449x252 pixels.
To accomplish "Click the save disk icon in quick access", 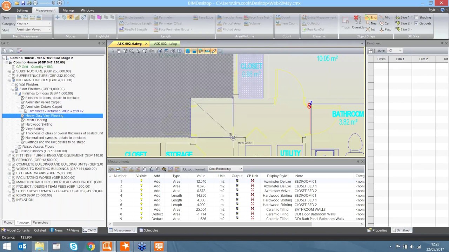I will (x=23, y=3).
